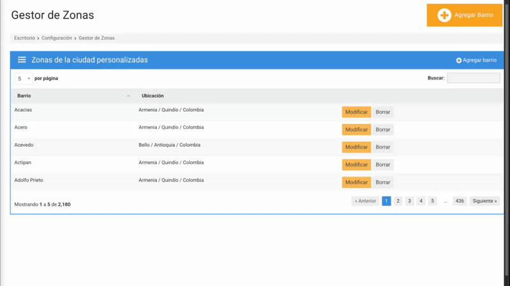
Task: Go to Escritorio breadcrumb
Action: [24, 38]
